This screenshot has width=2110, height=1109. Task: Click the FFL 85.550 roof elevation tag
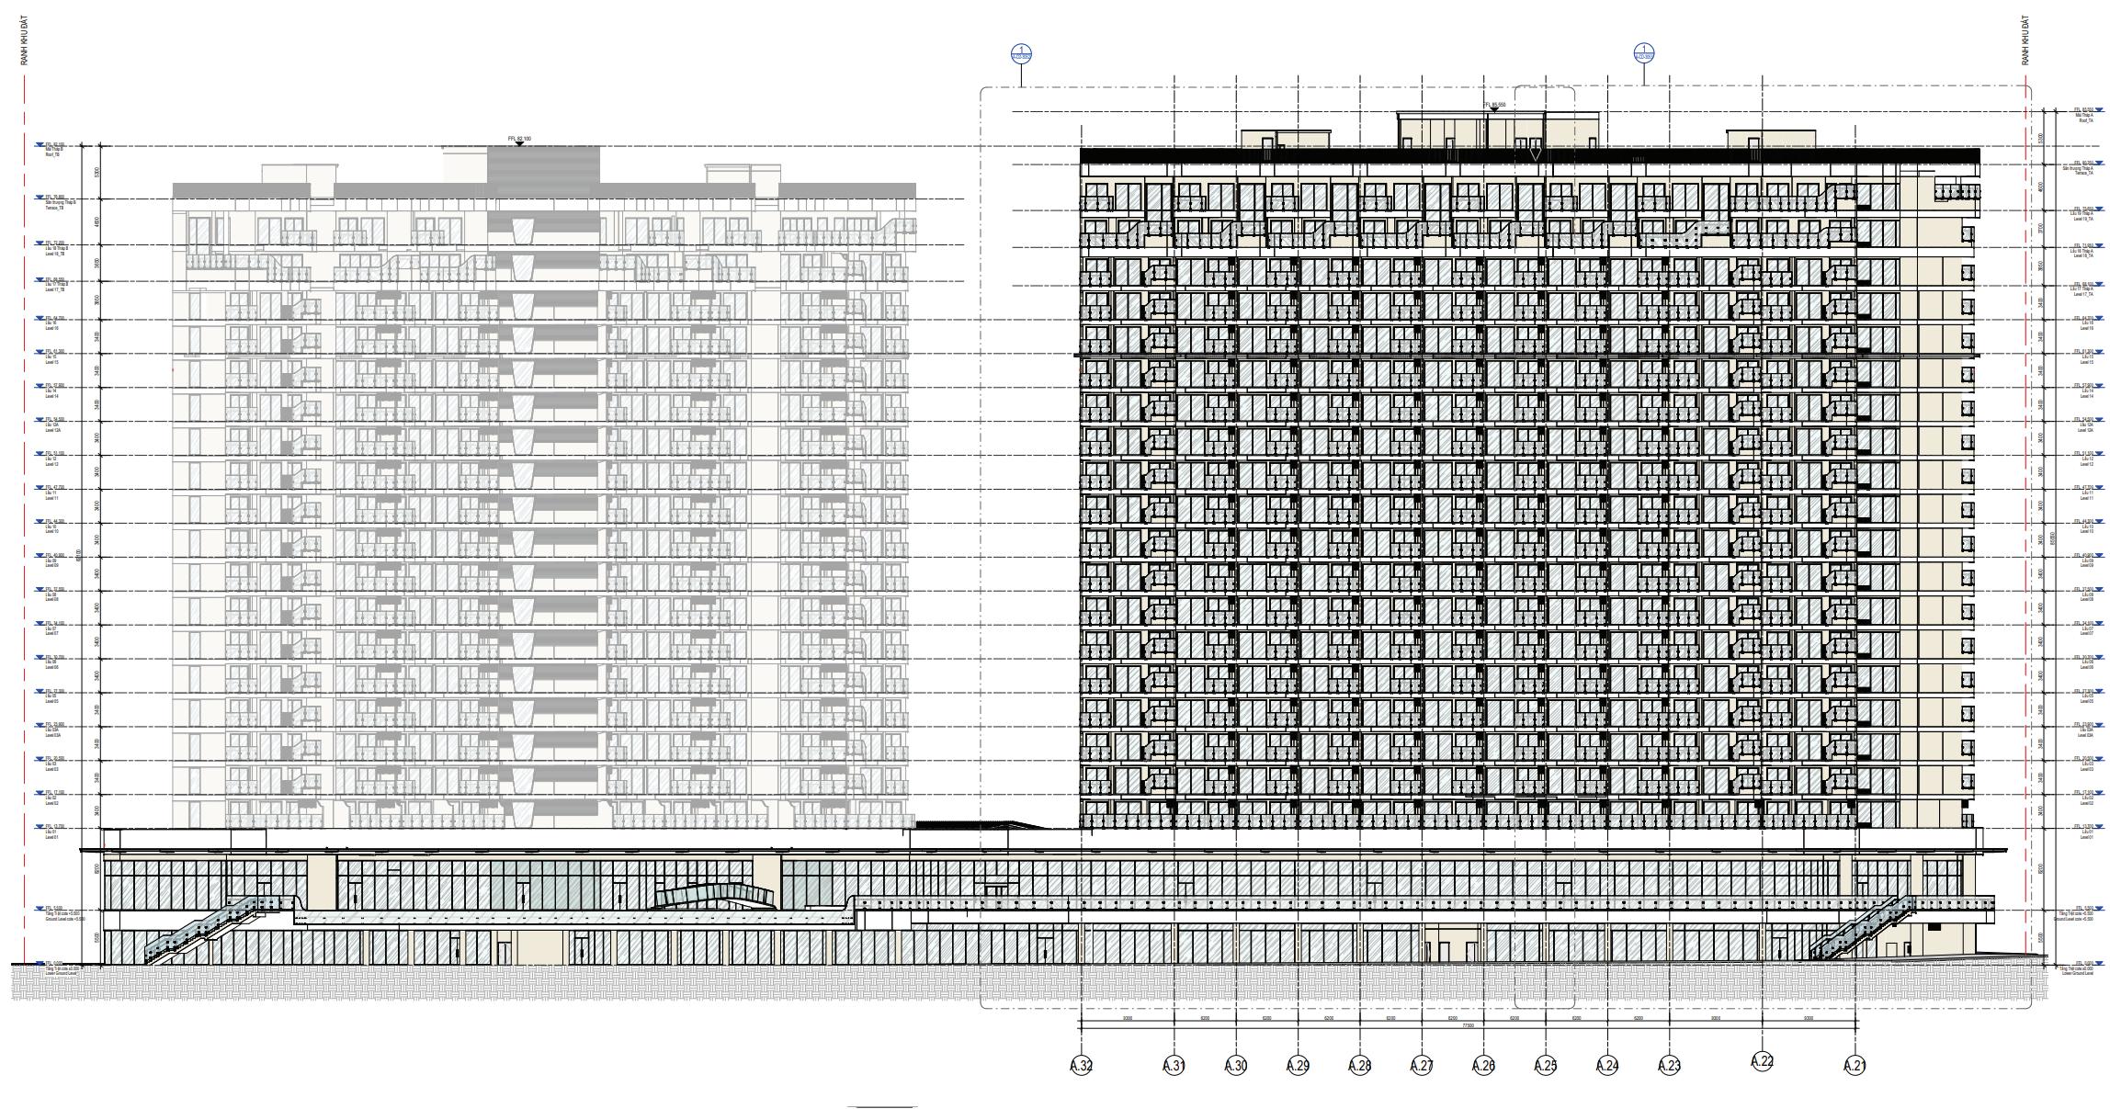point(1495,106)
